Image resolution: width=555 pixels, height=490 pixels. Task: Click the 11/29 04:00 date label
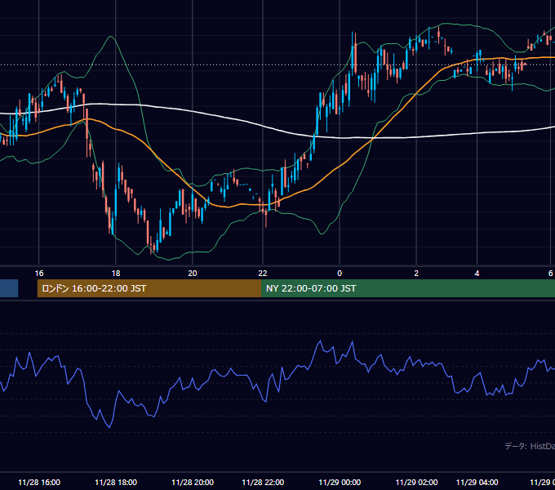coord(477,482)
